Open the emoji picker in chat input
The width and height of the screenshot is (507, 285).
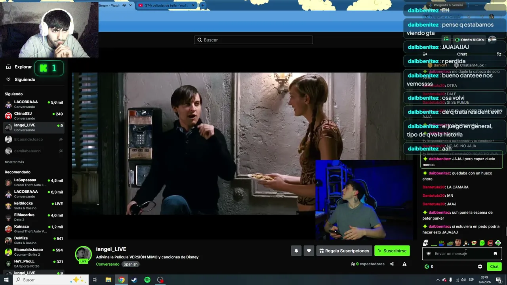tap(495, 253)
